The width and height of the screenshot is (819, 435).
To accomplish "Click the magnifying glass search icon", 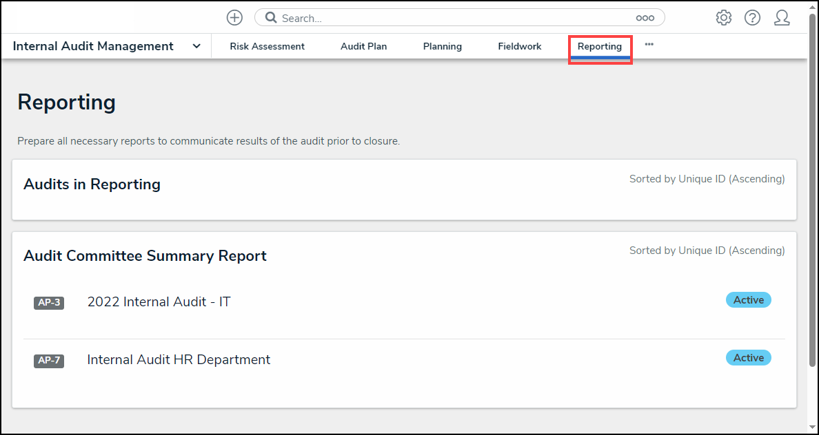I will coord(271,18).
